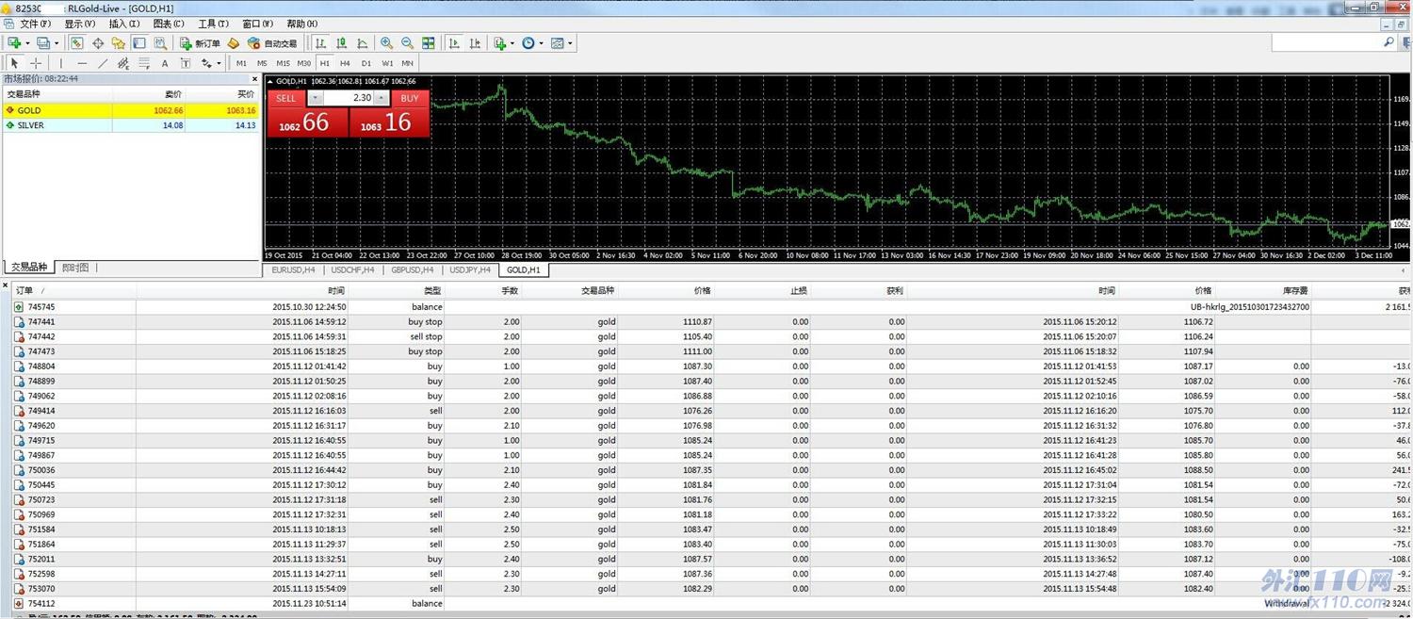
Task: Toggle chart auto scroll
Action: [x=454, y=43]
